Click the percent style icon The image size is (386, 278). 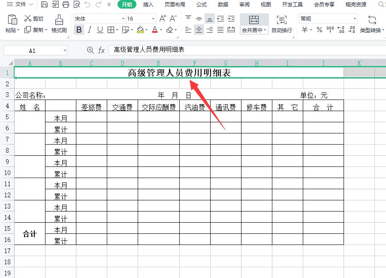(x=320, y=30)
